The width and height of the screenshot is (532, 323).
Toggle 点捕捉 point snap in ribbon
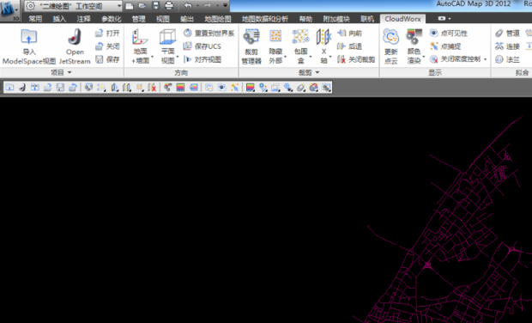pos(445,46)
